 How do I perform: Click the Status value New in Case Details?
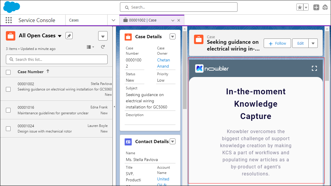(x=130, y=80)
